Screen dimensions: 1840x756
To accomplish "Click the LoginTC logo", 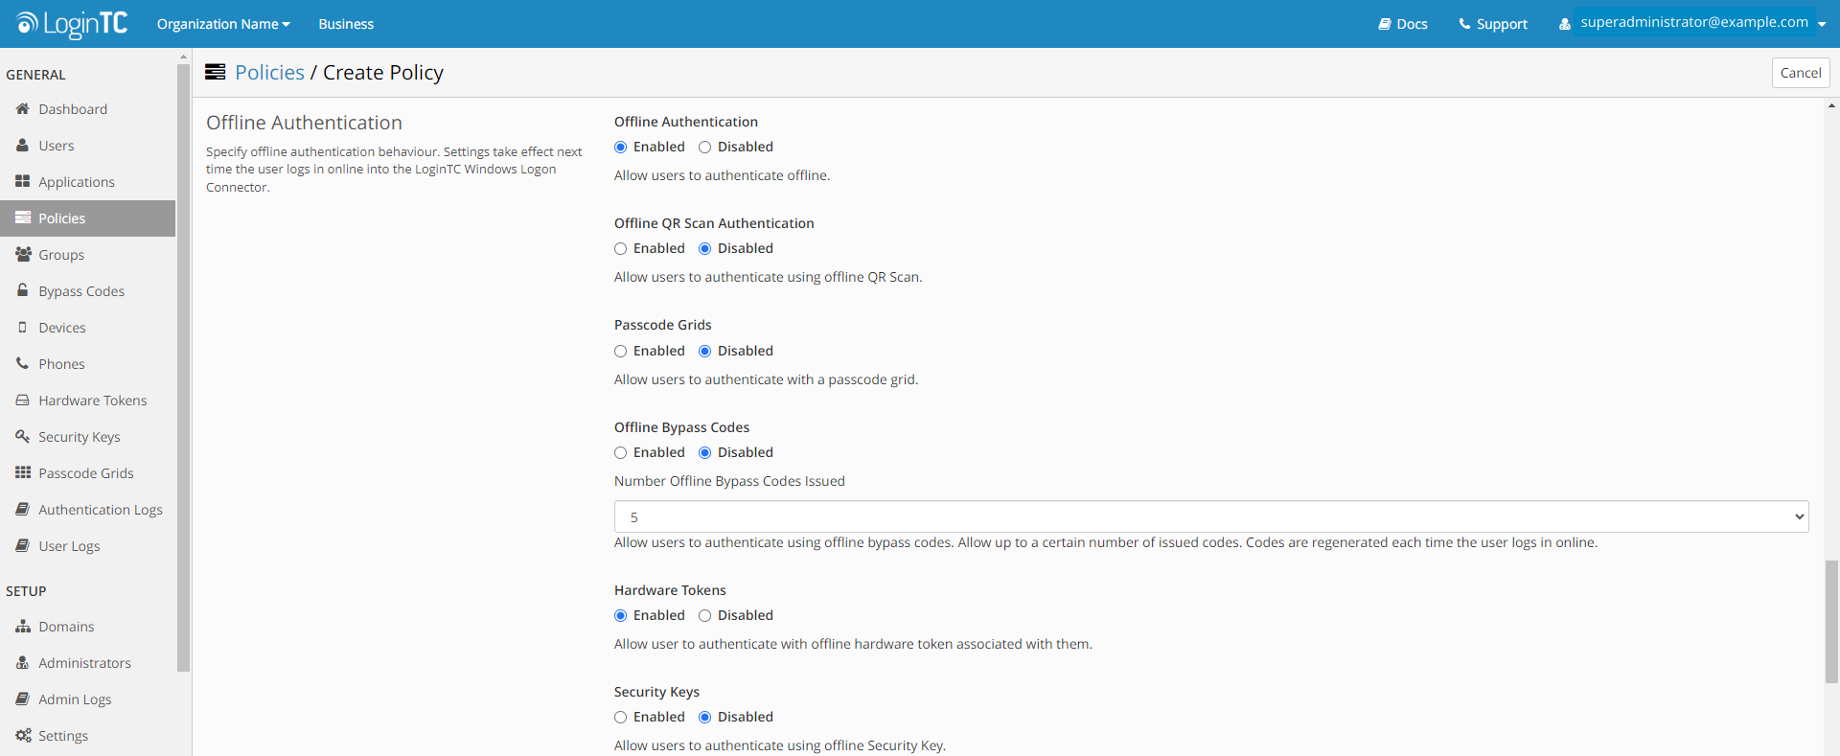I will (x=72, y=24).
